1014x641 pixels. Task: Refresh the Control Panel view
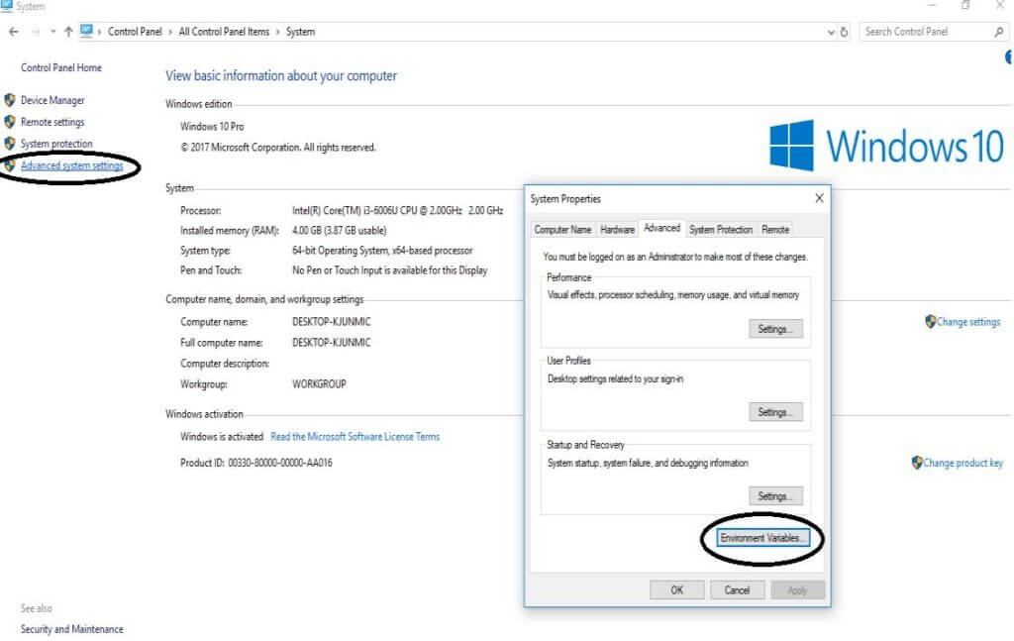coord(844,32)
